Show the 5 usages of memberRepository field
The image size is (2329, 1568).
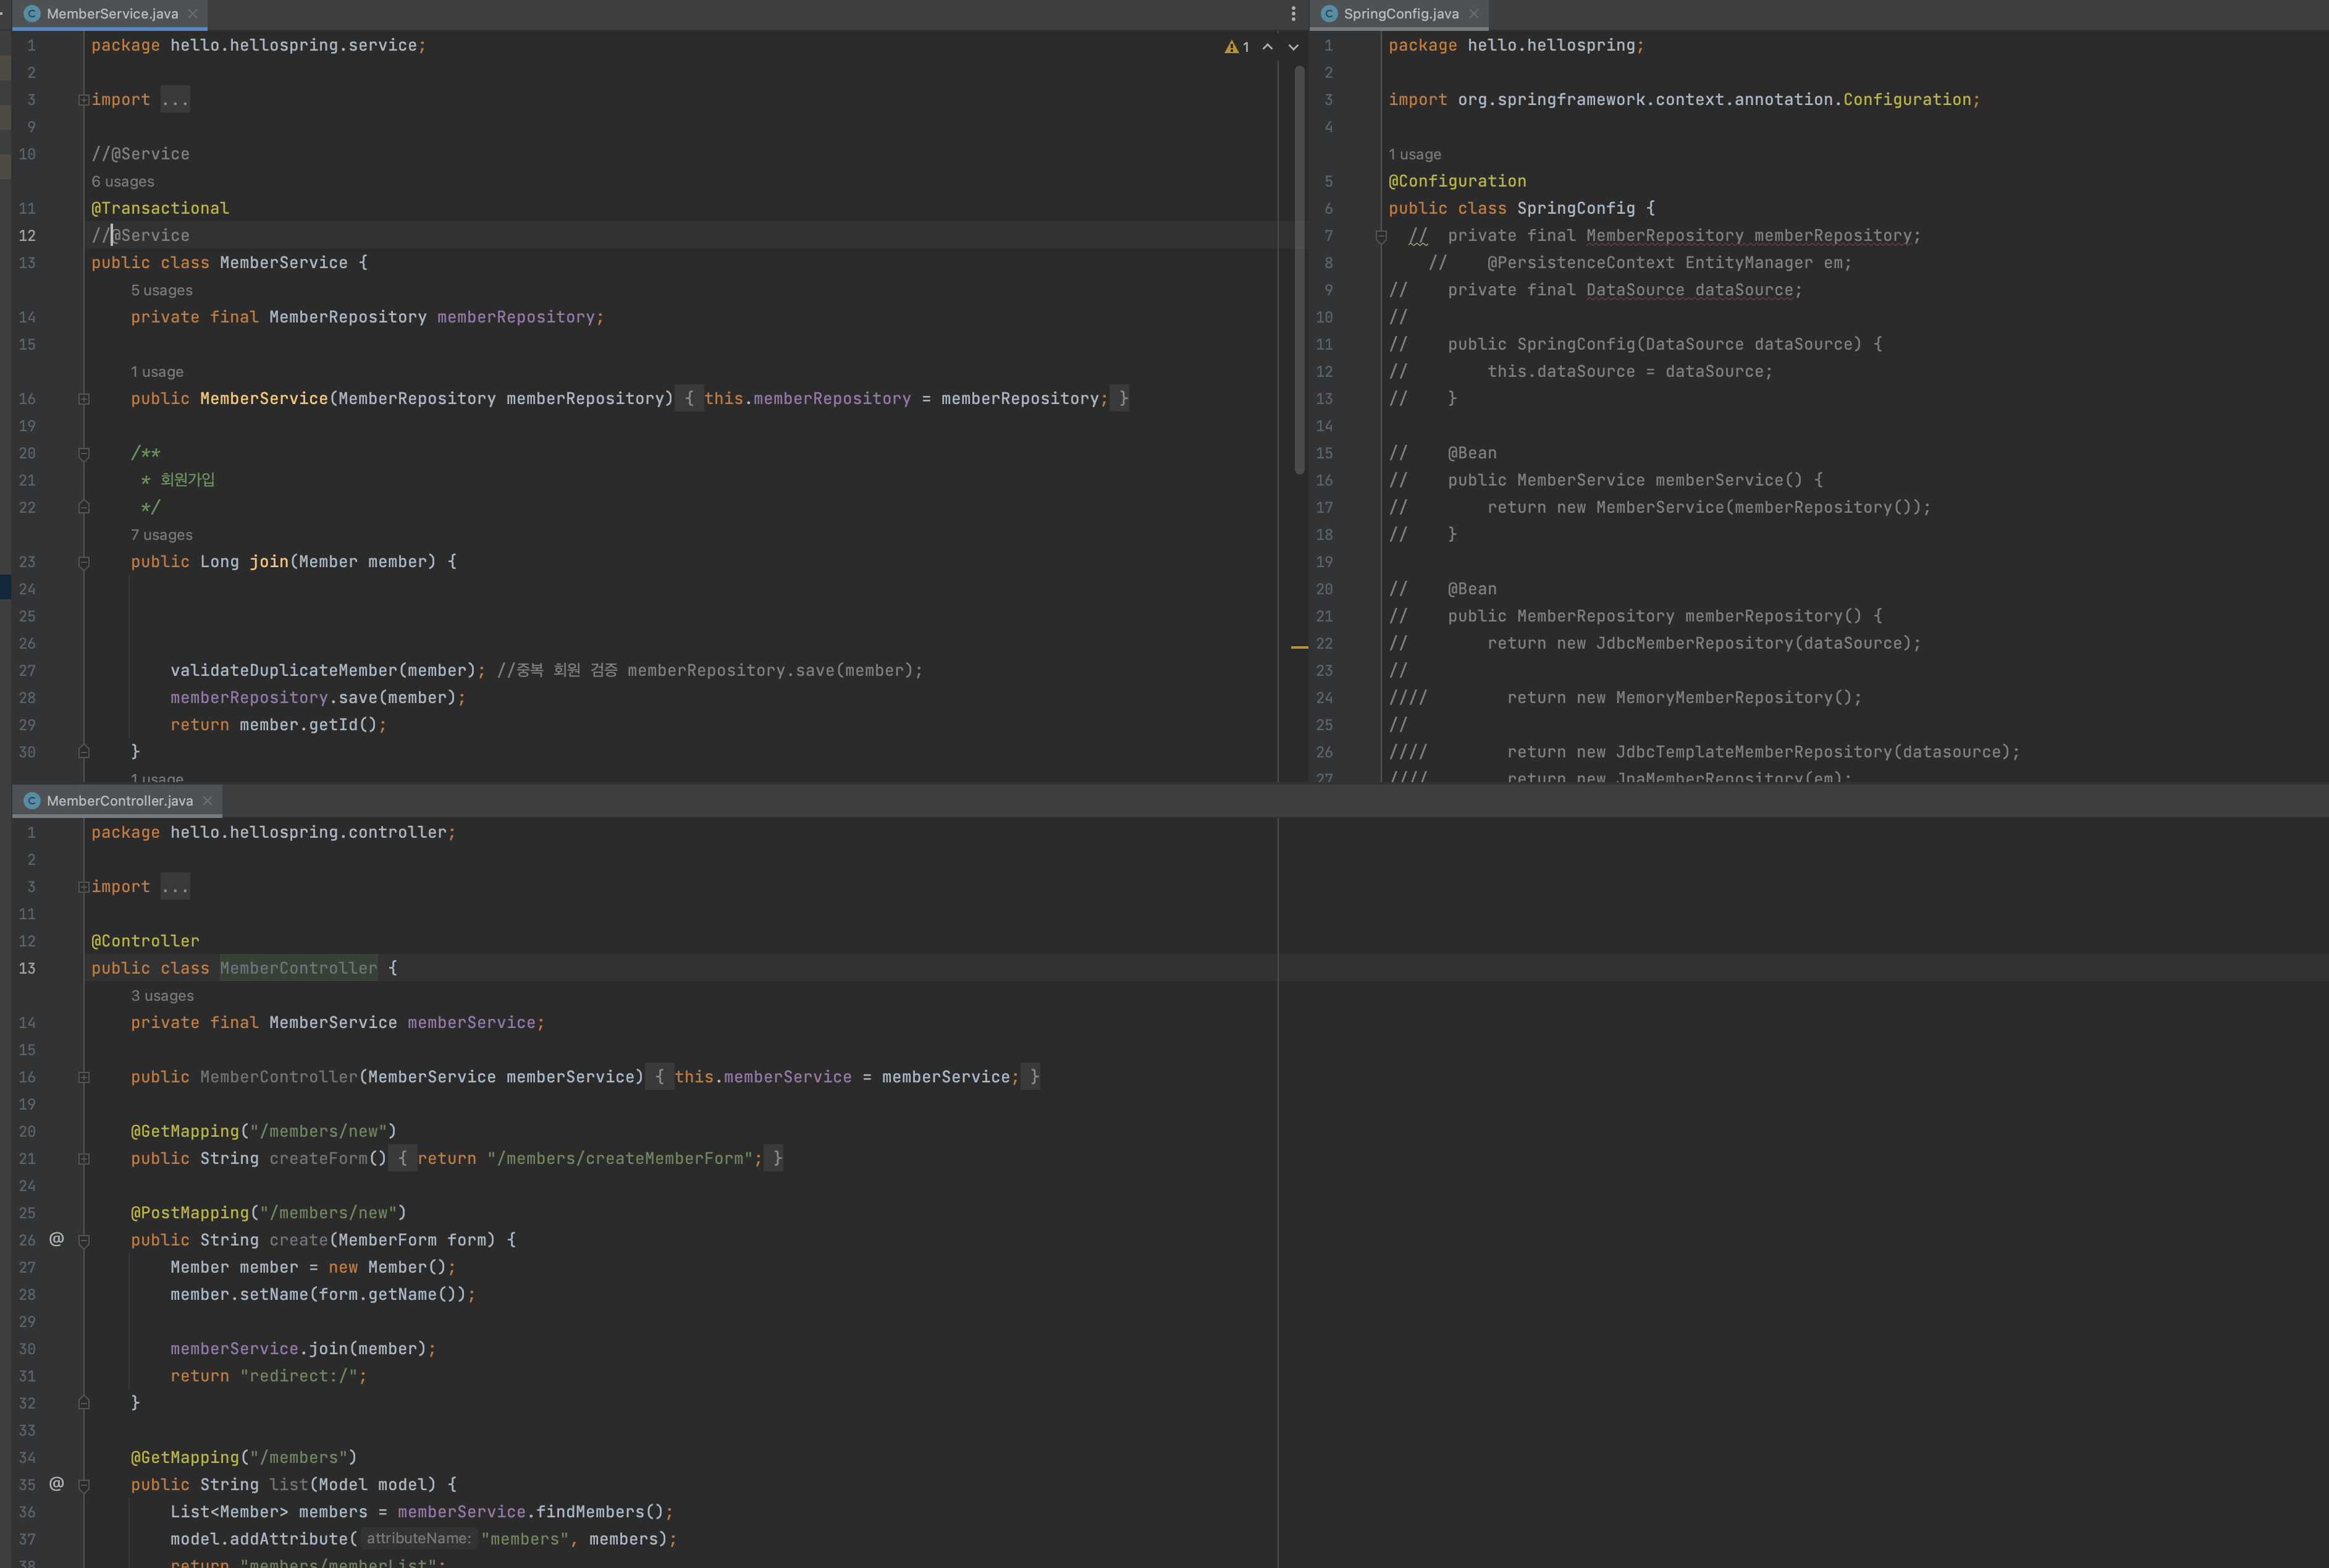pos(162,290)
